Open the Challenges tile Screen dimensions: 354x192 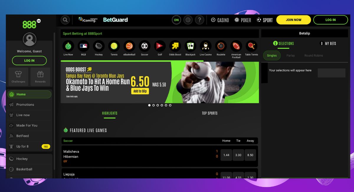click(x=18, y=77)
